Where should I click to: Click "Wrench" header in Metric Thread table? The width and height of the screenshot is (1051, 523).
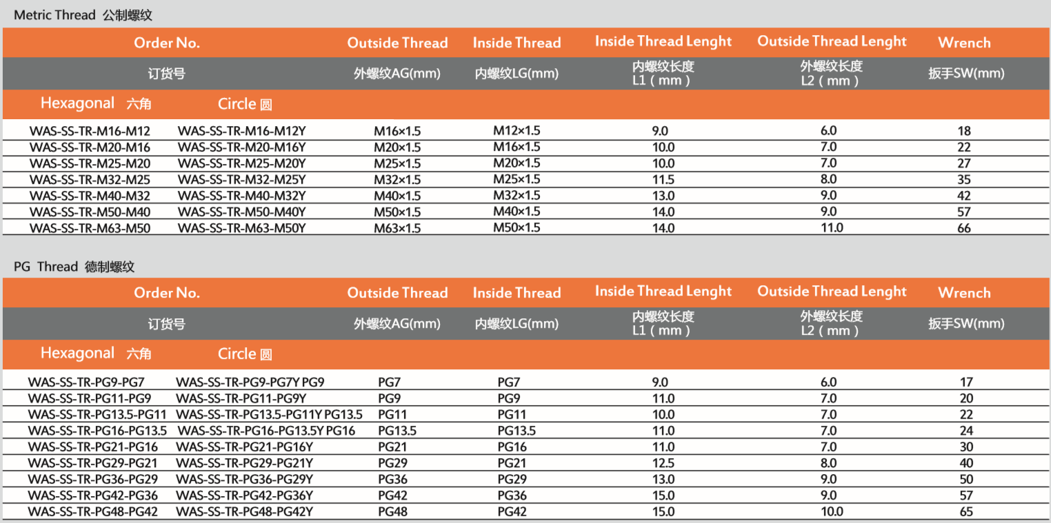[x=964, y=43]
